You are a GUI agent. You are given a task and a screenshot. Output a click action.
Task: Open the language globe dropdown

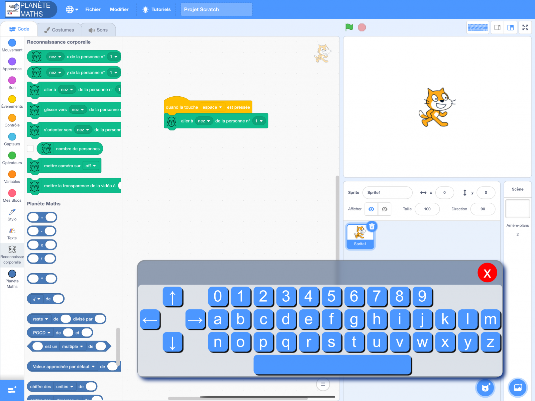pos(72,9)
